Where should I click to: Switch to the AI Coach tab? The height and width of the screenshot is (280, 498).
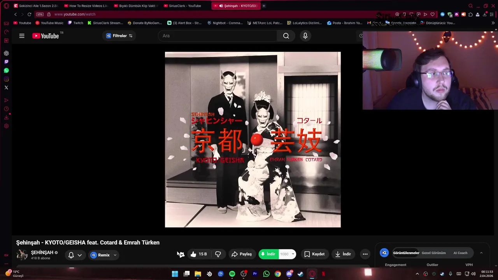coord(460,253)
